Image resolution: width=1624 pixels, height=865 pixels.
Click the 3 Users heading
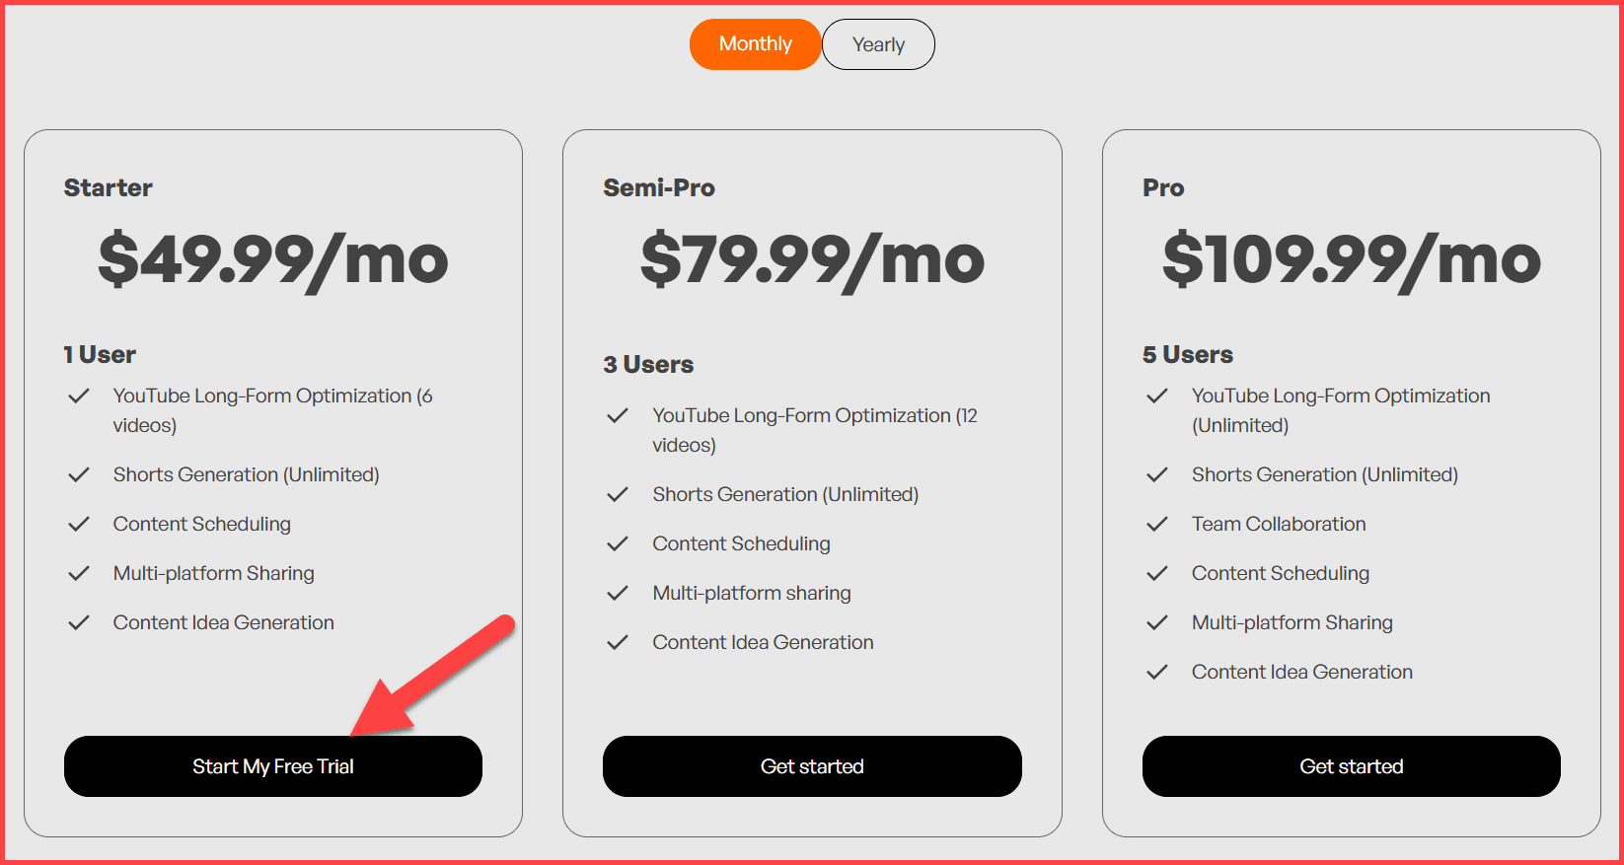pos(648,365)
